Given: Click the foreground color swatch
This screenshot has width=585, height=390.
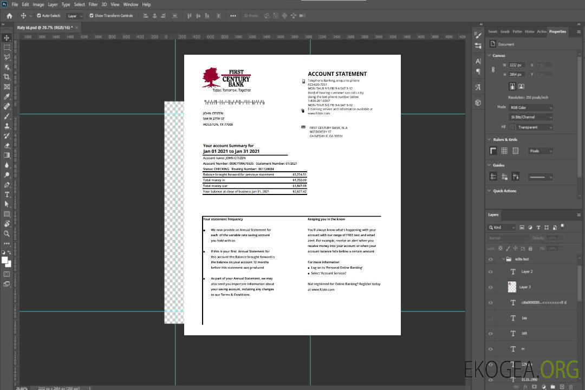Looking at the screenshot, I should coord(5,261).
